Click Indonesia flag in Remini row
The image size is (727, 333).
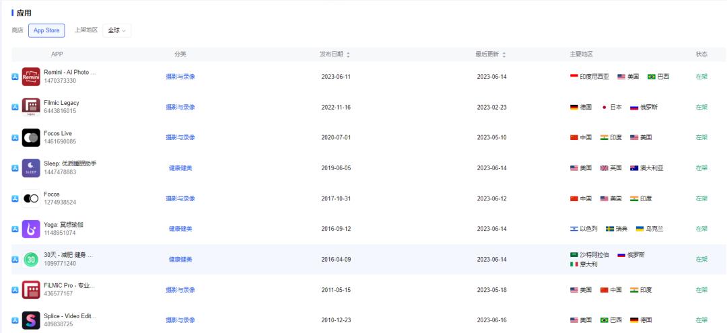point(574,77)
